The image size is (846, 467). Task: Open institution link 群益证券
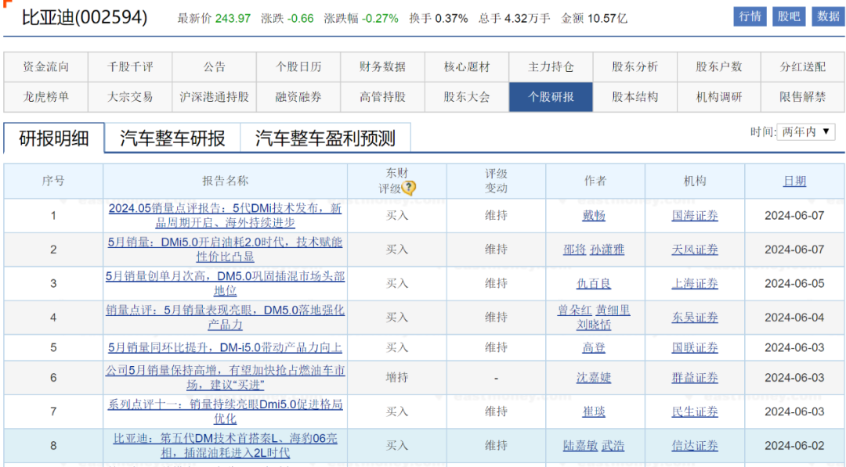pyautogui.click(x=695, y=378)
